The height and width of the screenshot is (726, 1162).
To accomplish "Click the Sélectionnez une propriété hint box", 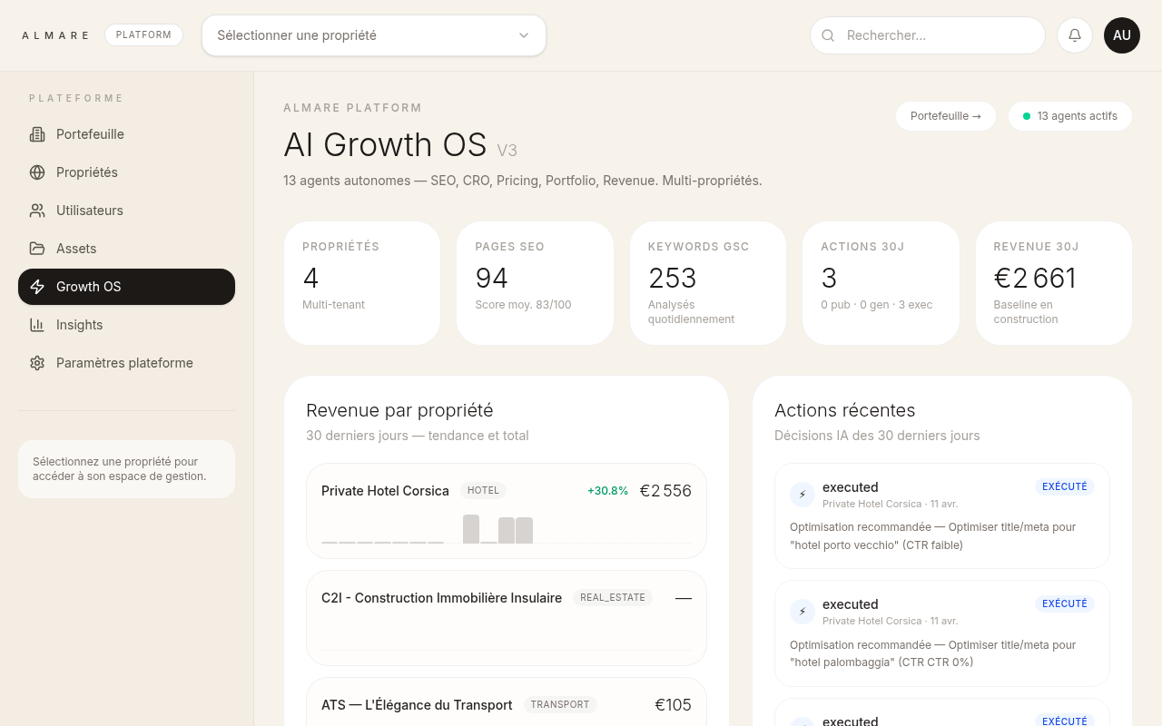I will click(126, 469).
